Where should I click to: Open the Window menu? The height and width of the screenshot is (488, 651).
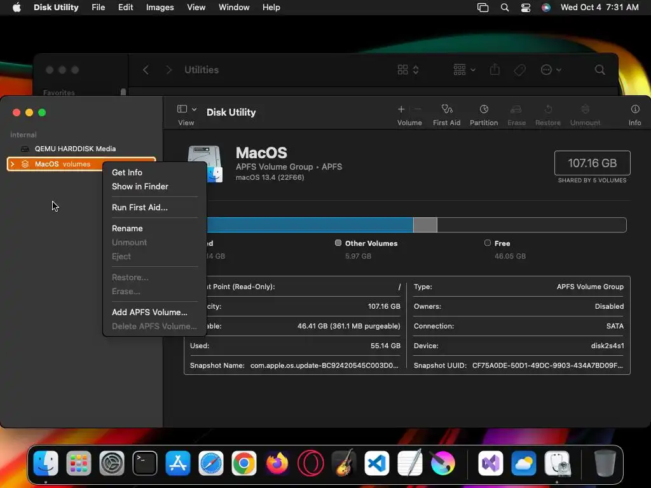[x=234, y=8]
